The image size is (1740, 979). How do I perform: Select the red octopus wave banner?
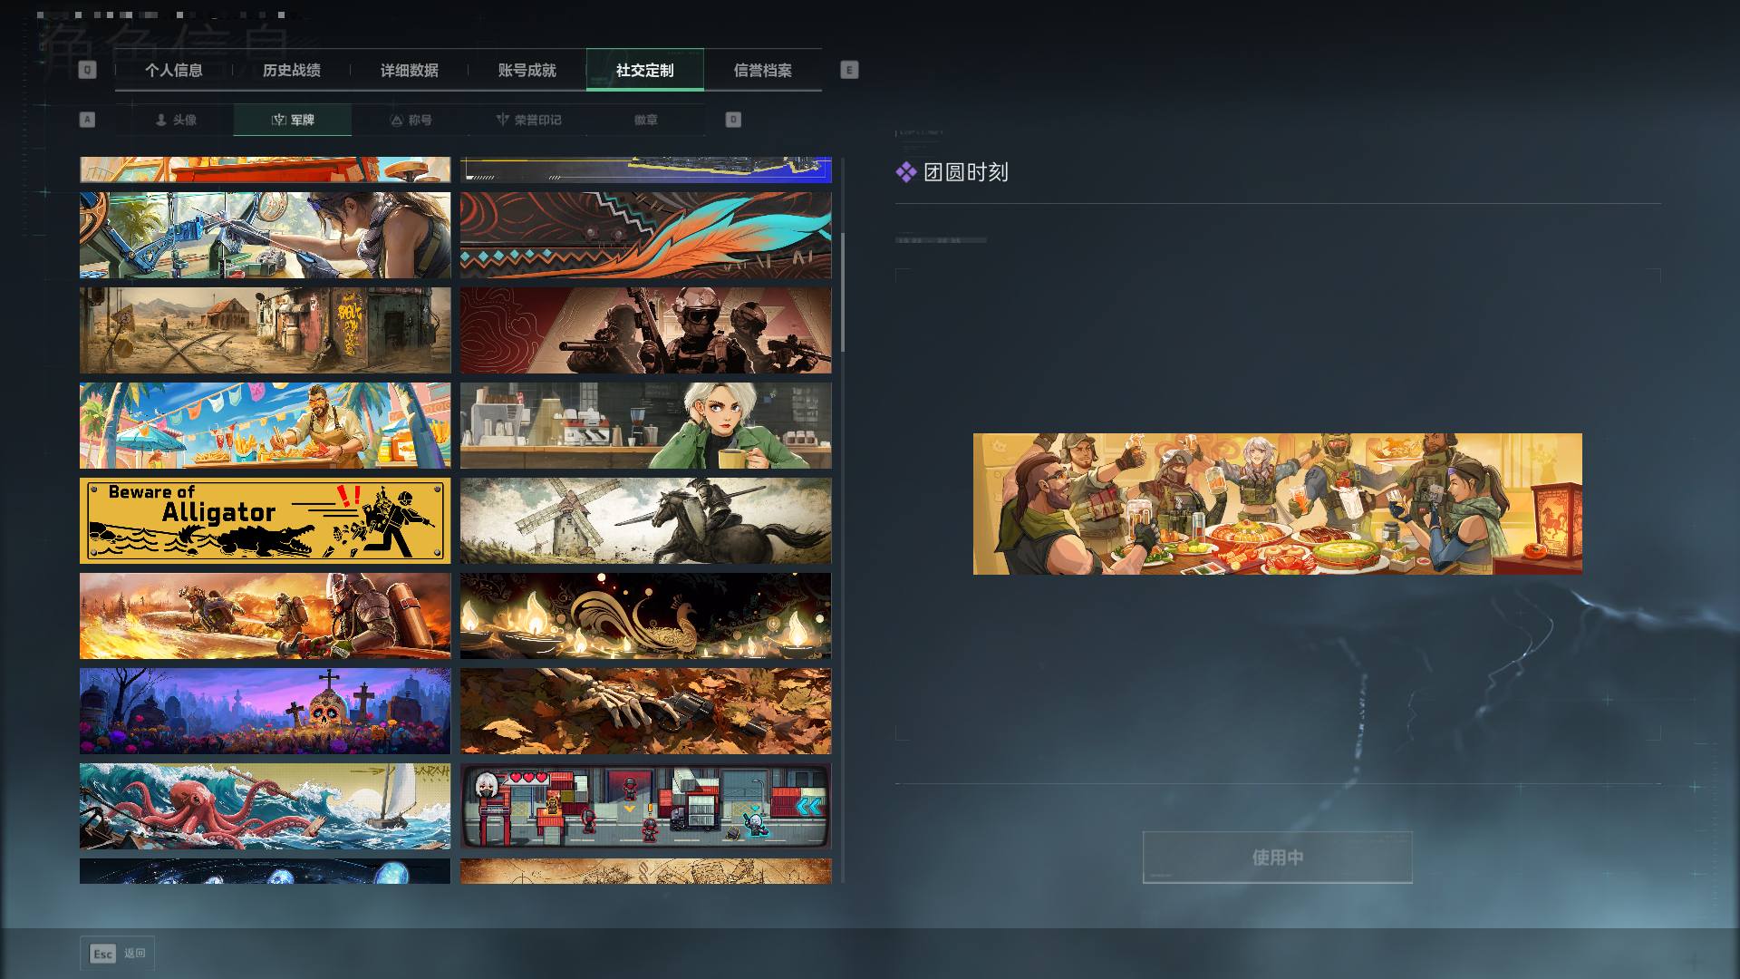click(265, 807)
